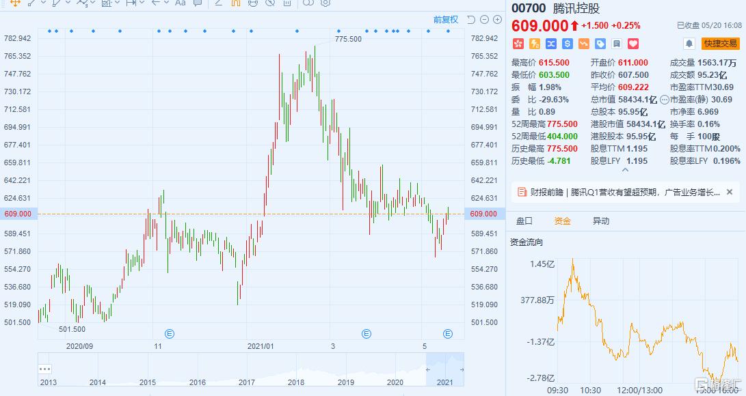Screen dimensions: 746x396
Task: Switch to the 异动 tab
Action: 600,221
